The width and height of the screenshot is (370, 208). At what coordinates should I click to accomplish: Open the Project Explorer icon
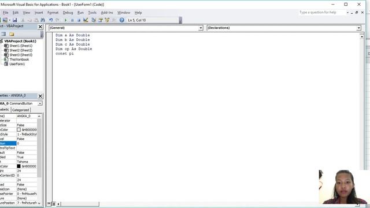pos(94,20)
